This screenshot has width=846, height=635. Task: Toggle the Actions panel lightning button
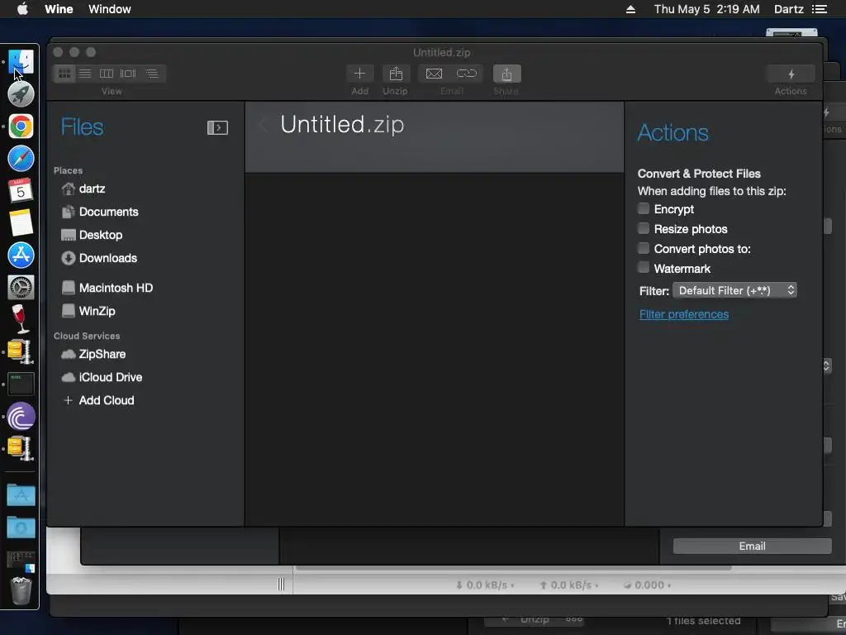(791, 74)
